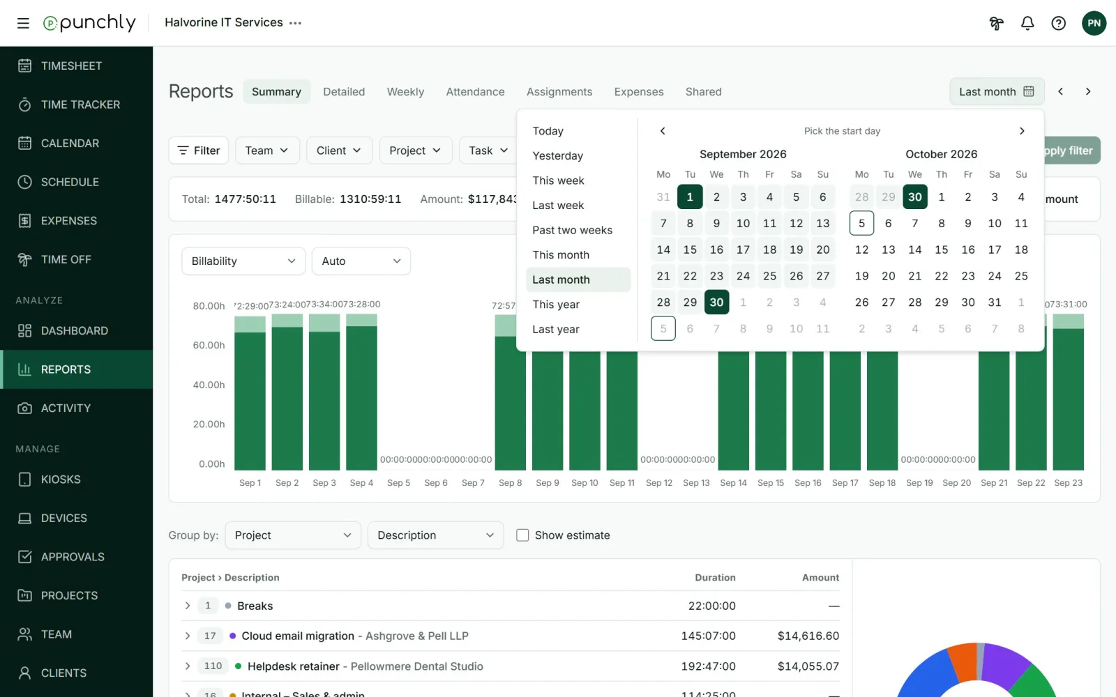Open the Team filter dropdown
Screen dimensions: 1116x697
pos(267,151)
